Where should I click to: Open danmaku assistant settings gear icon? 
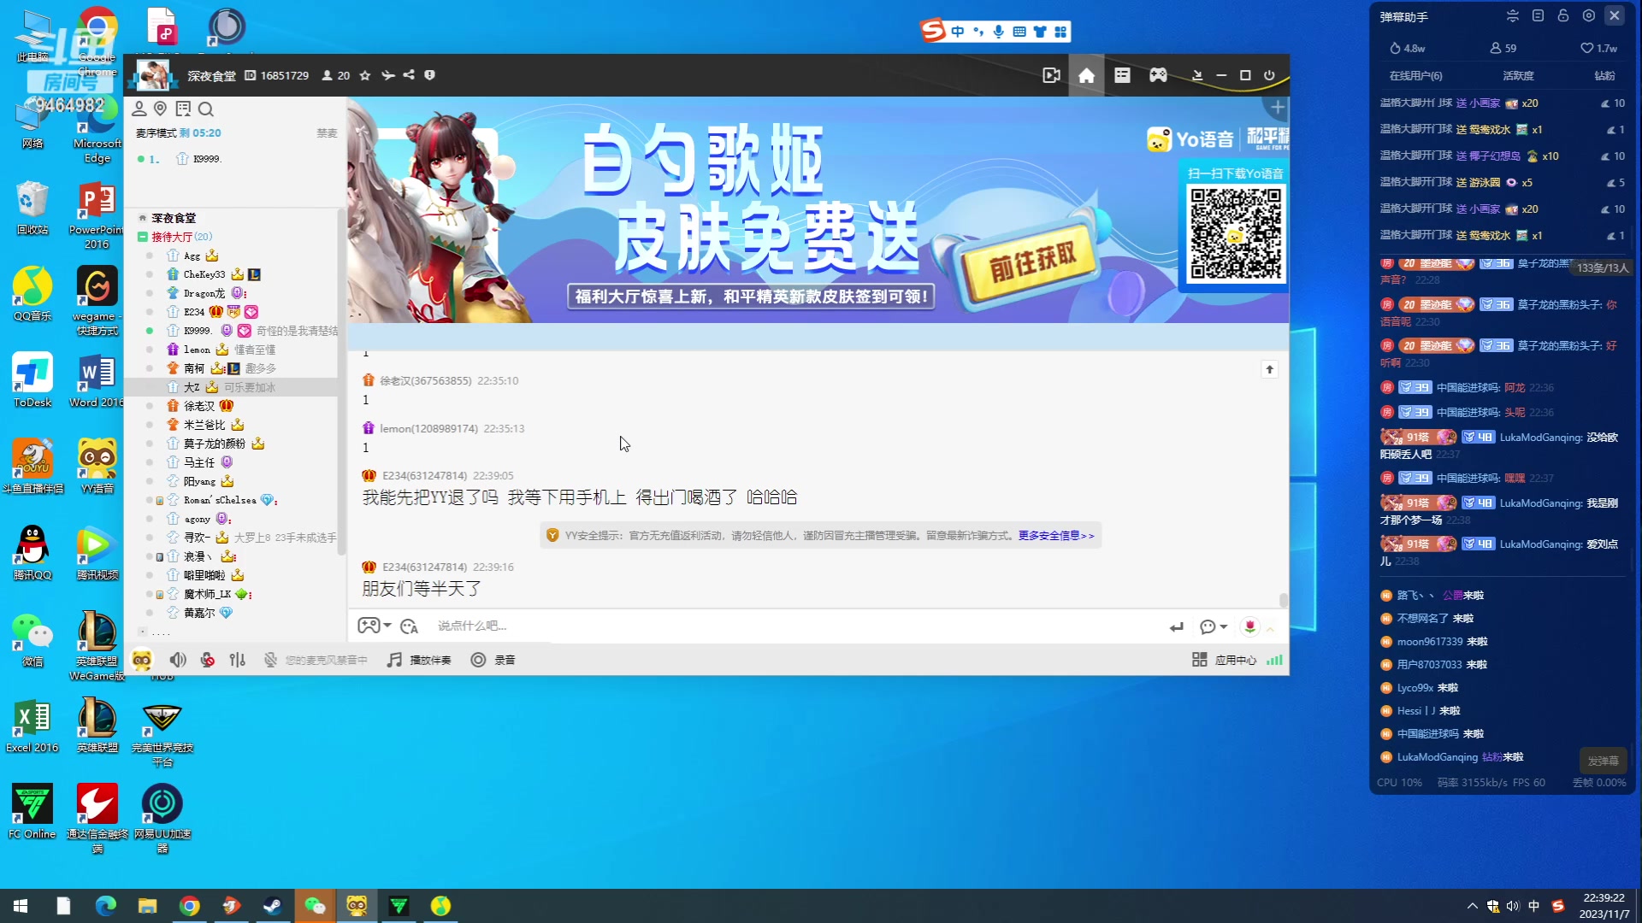[x=1589, y=16]
